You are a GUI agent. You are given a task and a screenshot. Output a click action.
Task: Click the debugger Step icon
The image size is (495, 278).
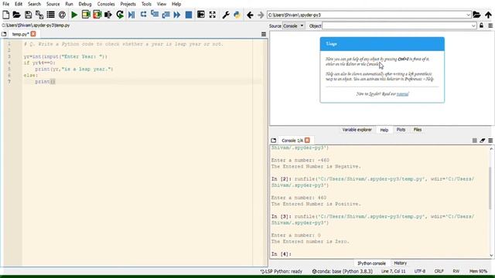click(x=143, y=15)
